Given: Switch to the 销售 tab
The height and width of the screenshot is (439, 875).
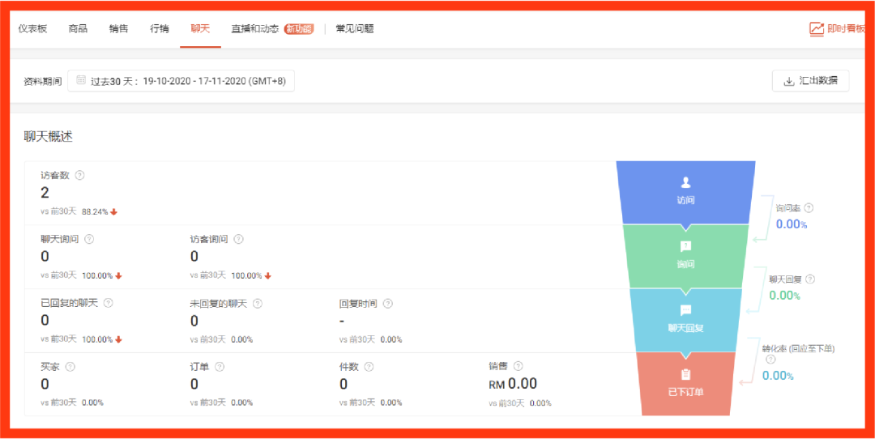Looking at the screenshot, I should click(119, 29).
